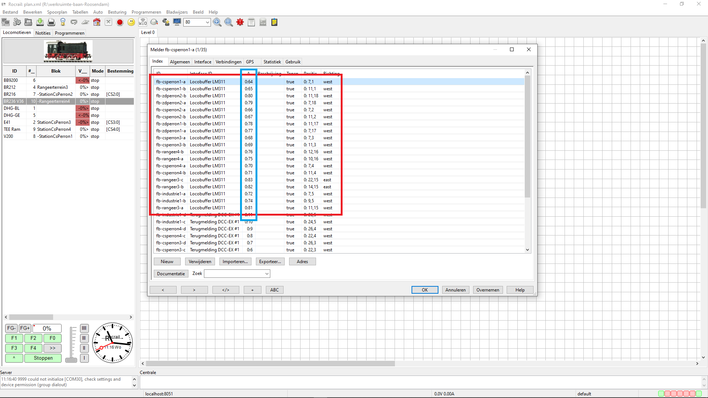The width and height of the screenshot is (708, 398).
Task: Click the locomotive speed slider handle
Action: 71,360
